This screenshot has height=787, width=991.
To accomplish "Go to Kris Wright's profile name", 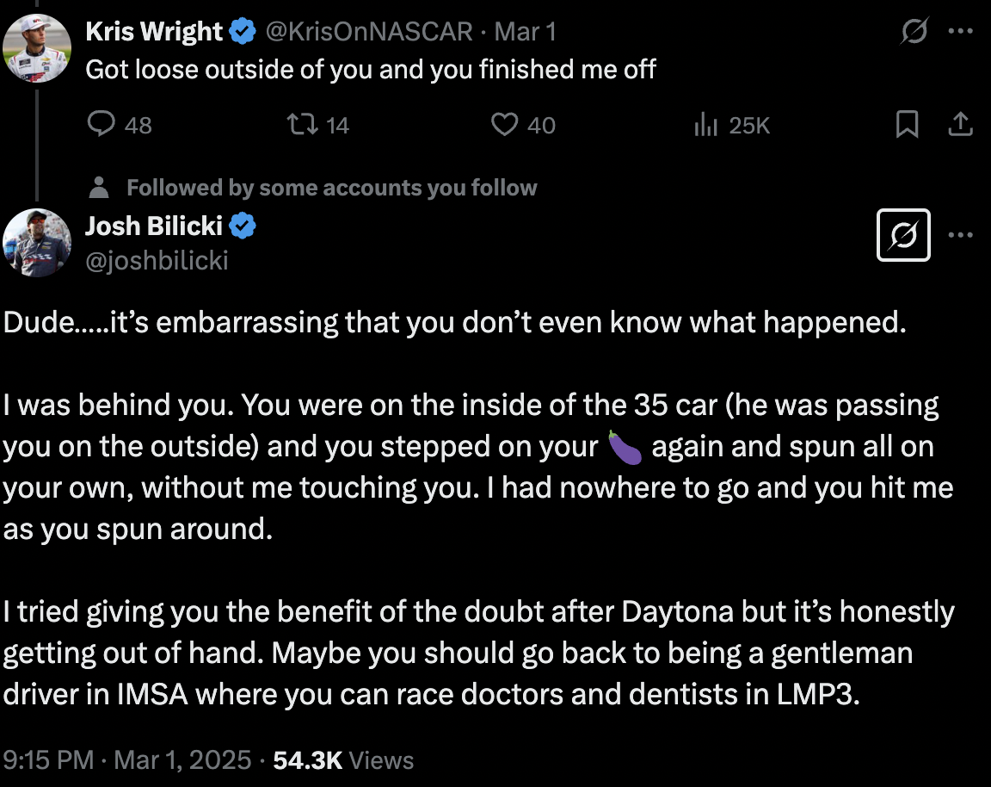I will click(154, 31).
